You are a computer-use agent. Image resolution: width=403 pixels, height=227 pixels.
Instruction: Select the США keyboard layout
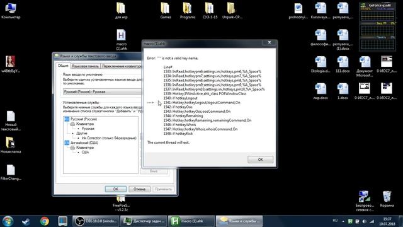85,152
